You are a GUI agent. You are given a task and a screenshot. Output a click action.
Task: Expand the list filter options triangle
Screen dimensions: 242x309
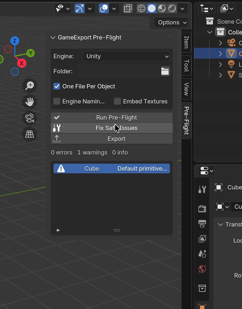pyautogui.click(x=58, y=230)
